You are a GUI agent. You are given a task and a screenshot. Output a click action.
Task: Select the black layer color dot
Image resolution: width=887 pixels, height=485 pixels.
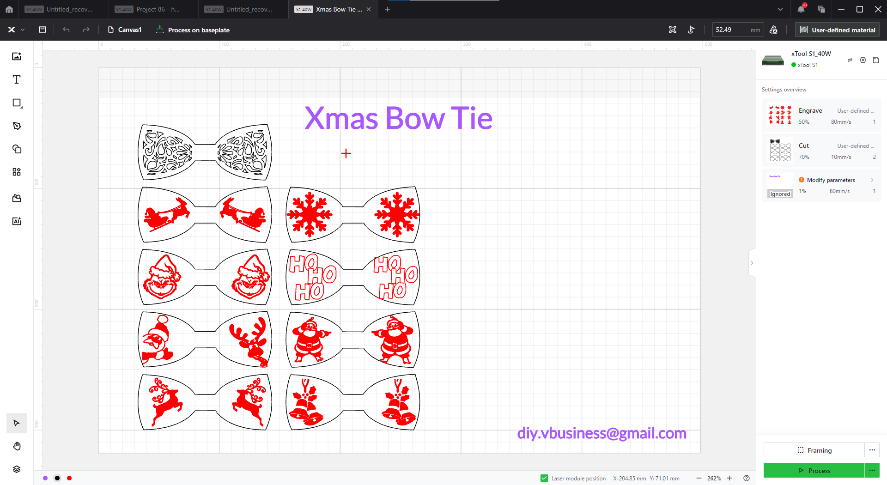click(57, 478)
